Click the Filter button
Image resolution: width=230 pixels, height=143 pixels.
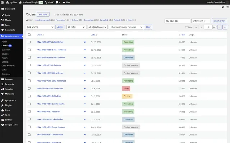click(148, 27)
